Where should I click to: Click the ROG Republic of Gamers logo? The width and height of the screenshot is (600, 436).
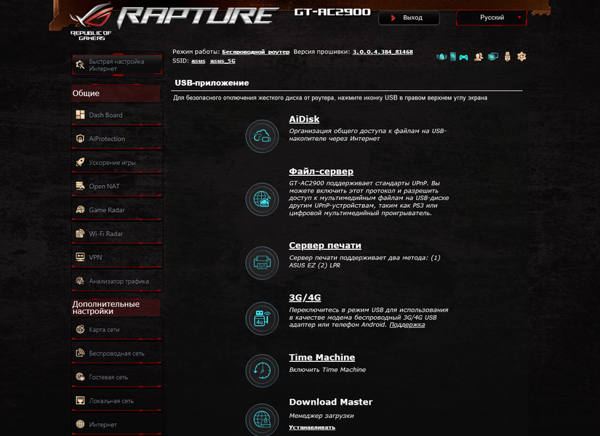tap(91, 23)
